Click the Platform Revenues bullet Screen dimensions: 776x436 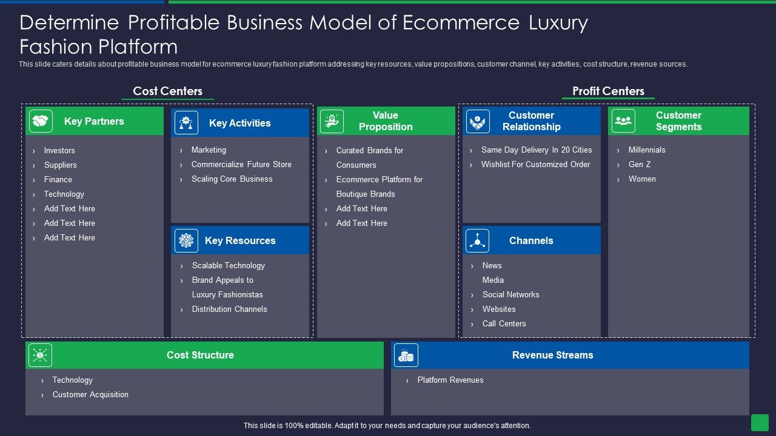coord(450,380)
